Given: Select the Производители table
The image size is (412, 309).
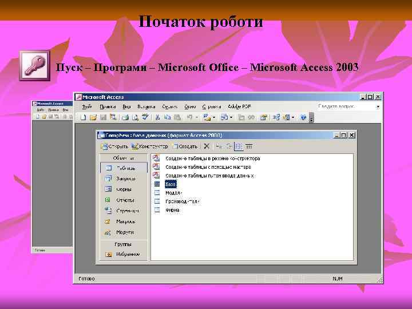Looking at the screenshot, I should tap(177, 201).
